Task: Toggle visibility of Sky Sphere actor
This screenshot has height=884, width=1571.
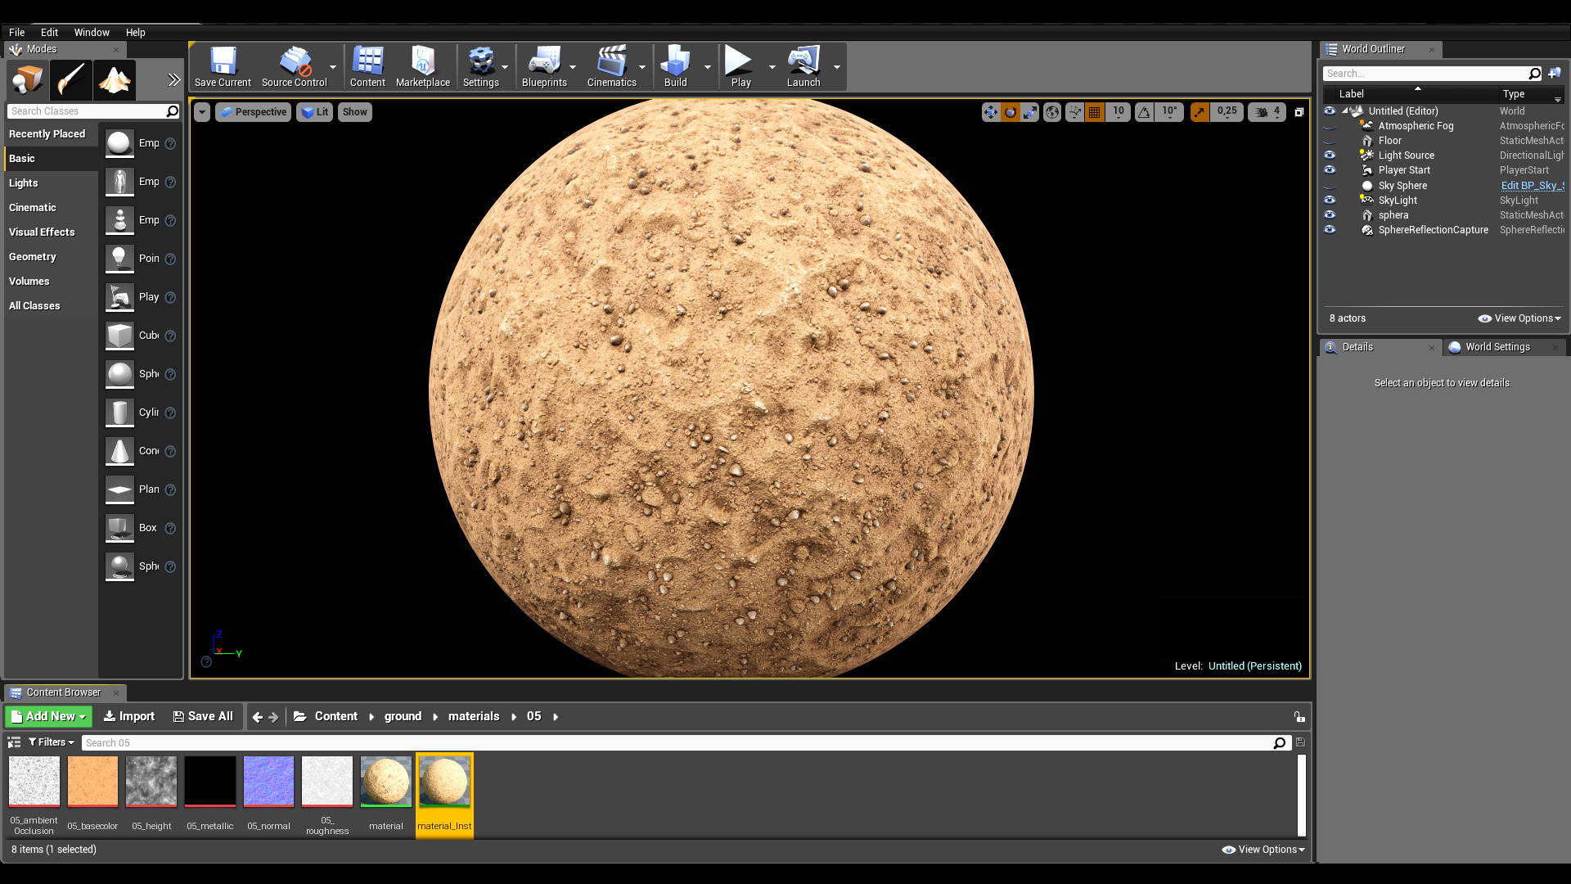Action: 1330,184
